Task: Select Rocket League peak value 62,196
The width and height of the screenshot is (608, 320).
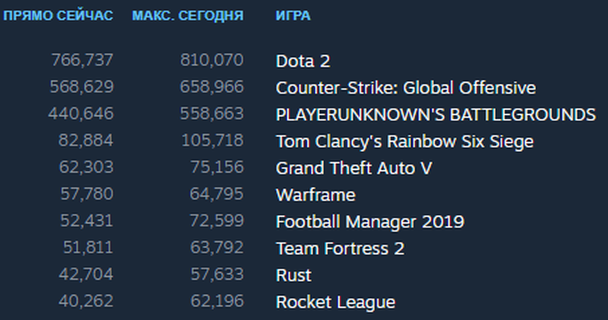Action: click(217, 301)
